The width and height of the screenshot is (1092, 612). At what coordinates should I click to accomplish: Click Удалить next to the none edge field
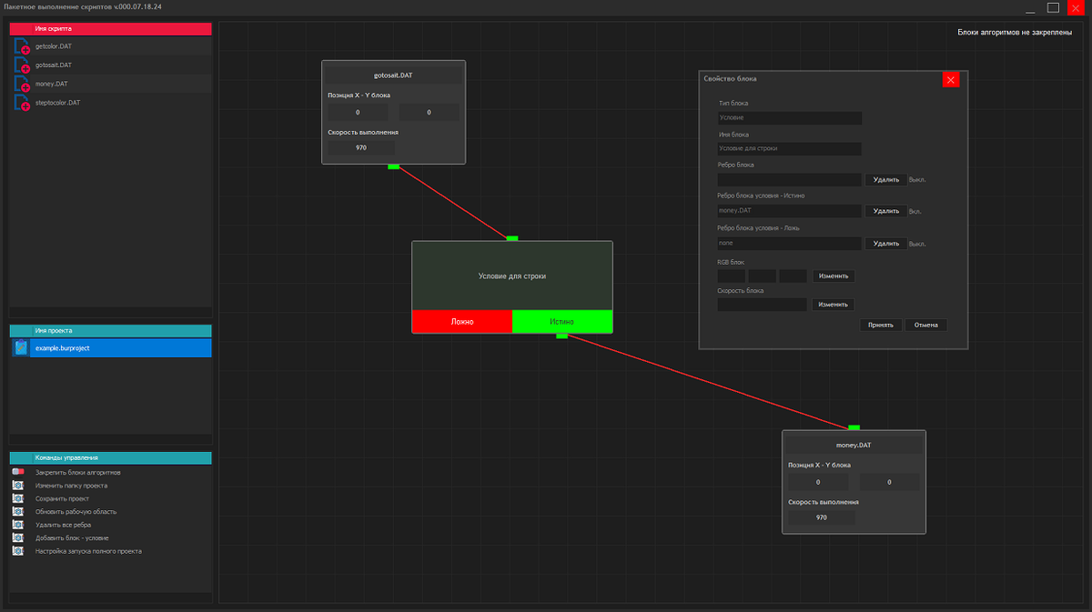point(885,244)
